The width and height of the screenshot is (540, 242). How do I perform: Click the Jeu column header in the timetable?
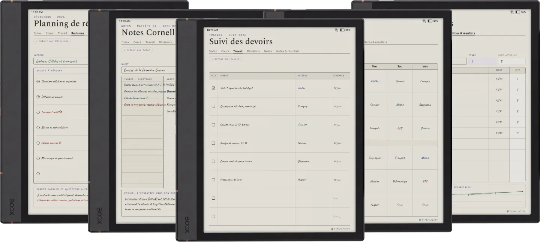[400, 66]
